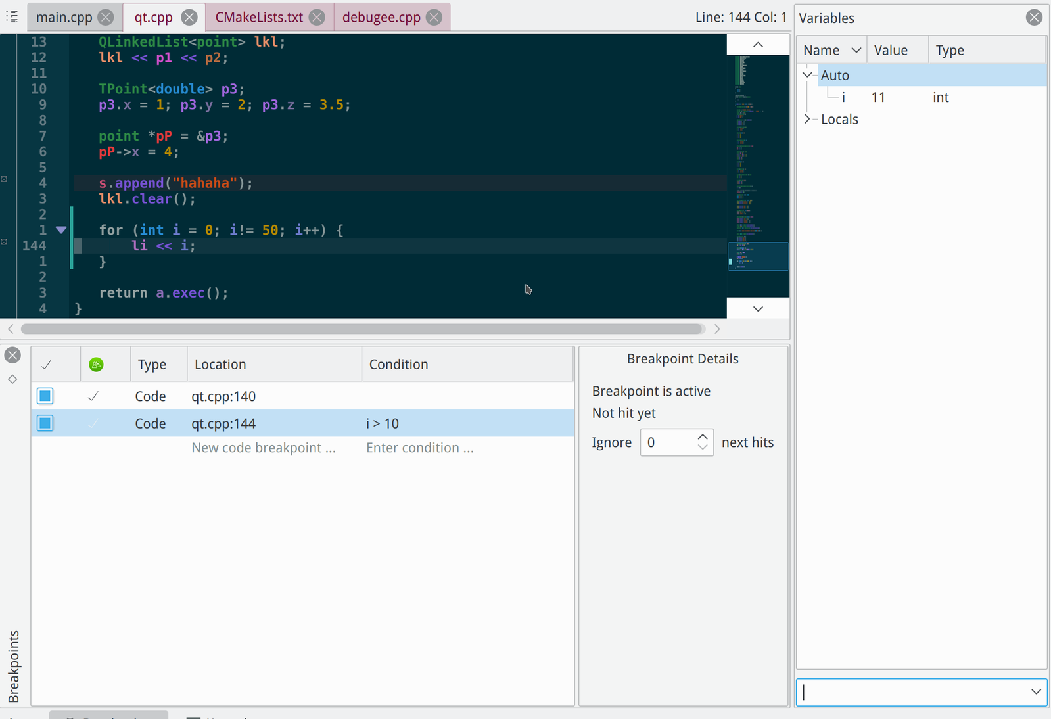Toggle the qt.cpp:144 breakpoint checkbox
The width and height of the screenshot is (1051, 719).
click(45, 423)
